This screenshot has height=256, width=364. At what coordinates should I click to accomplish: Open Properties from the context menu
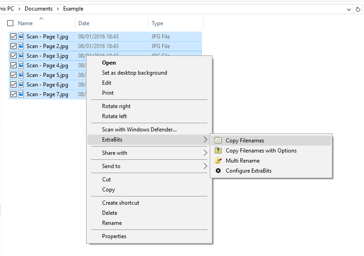tap(114, 236)
